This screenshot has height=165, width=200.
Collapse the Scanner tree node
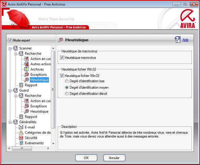[x=10, y=49]
